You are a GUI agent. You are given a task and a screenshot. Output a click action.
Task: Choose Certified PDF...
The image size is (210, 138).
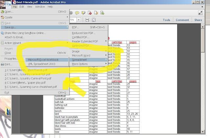[88, 37]
